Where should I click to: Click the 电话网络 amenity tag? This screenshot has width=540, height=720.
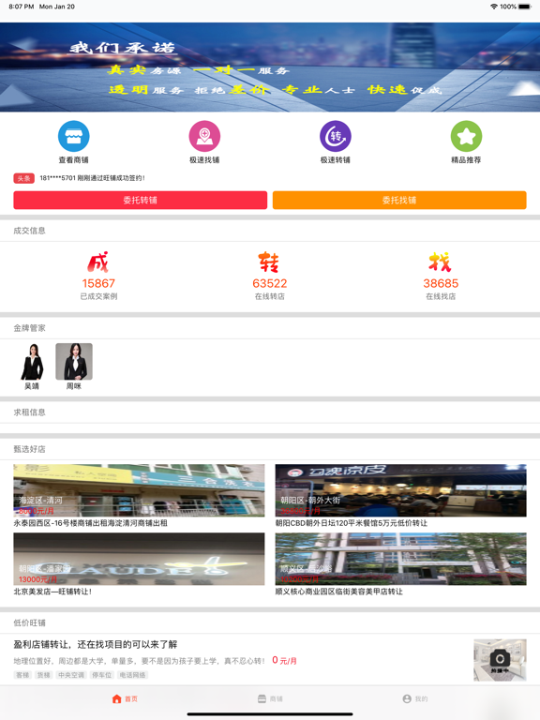133,675
